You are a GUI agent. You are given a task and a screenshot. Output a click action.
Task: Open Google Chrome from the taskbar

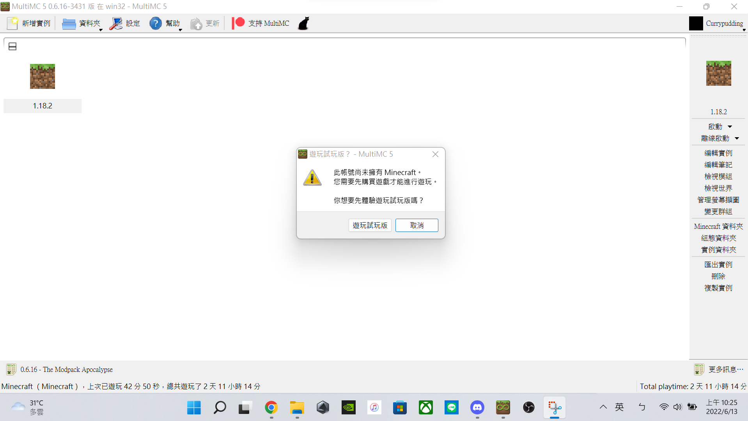(271, 408)
